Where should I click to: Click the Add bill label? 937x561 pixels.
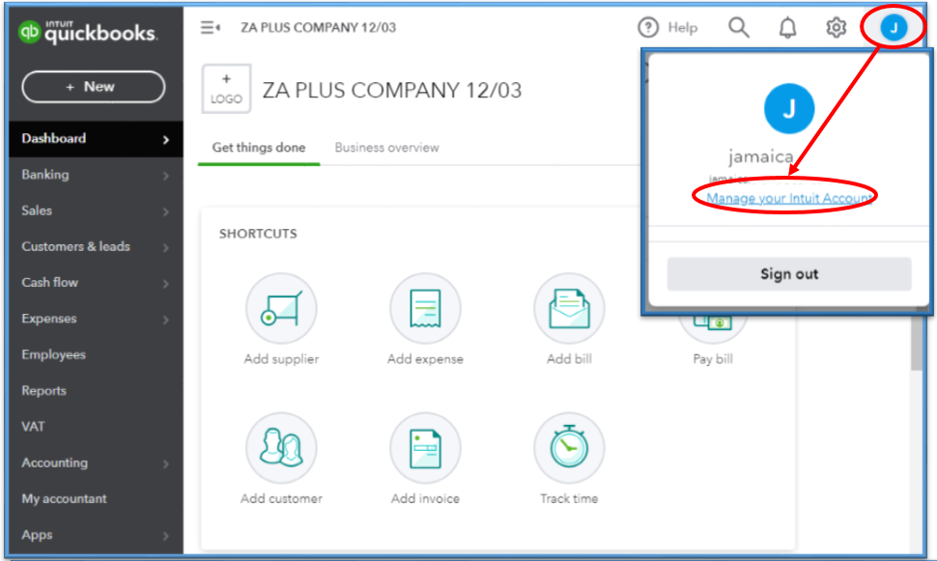(x=570, y=359)
